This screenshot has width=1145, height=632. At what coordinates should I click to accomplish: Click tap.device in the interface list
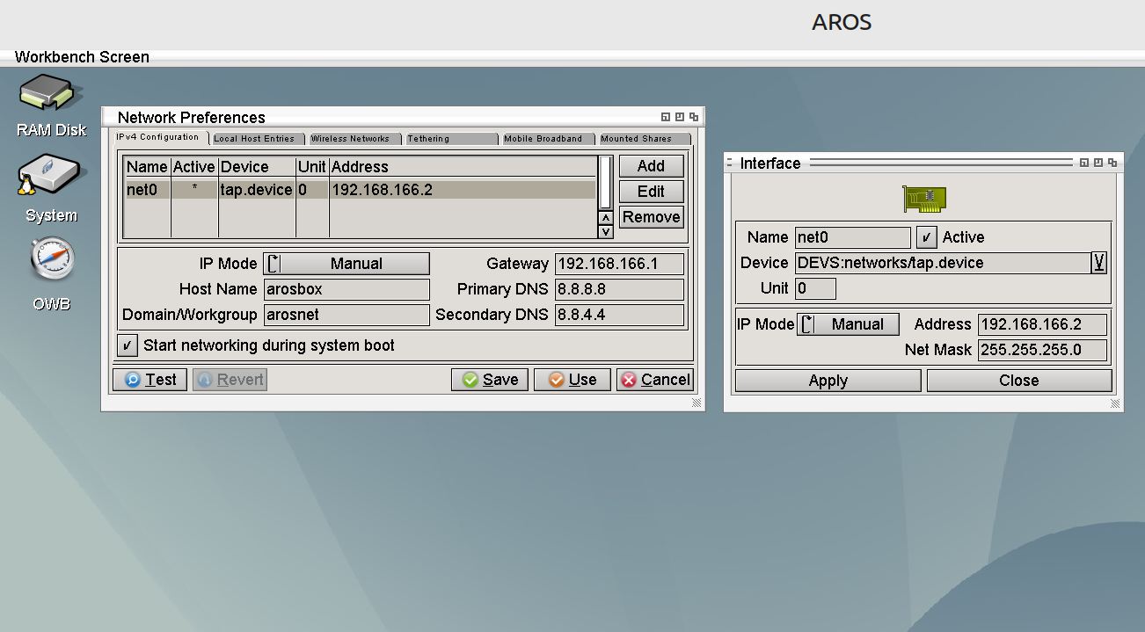pos(256,190)
